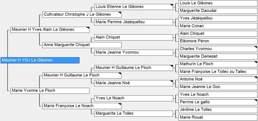Open Cultivateur Christophe J Le Gléonec entry

pyautogui.click(x=82, y=15)
